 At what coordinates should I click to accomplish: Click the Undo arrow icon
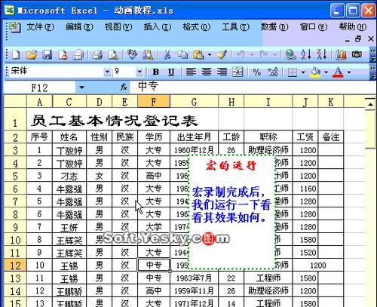(x=241, y=54)
